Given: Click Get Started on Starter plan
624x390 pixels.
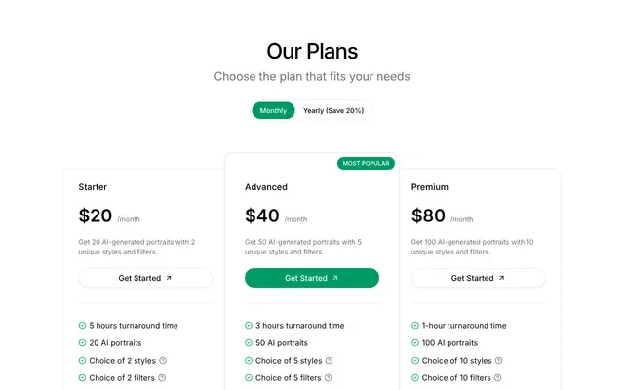Looking at the screenshot, I should 145,278.
